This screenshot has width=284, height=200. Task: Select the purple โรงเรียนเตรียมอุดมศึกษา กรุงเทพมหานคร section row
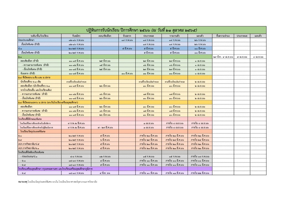click(115, 169)
